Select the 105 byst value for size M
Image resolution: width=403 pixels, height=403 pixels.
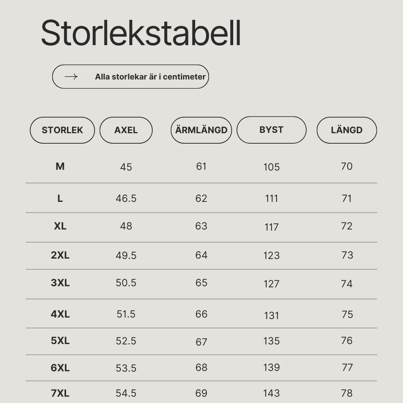(x=271, y=167)
